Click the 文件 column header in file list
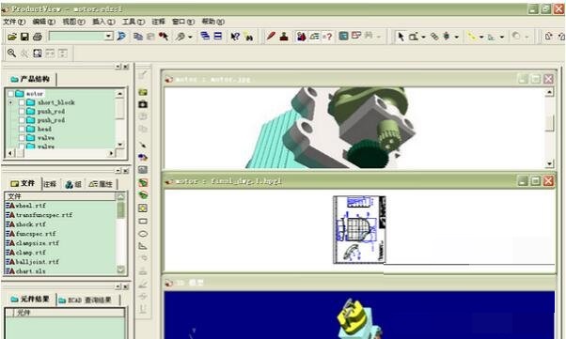The width and height of the screenshot is (566, 339). click(60, 196)
